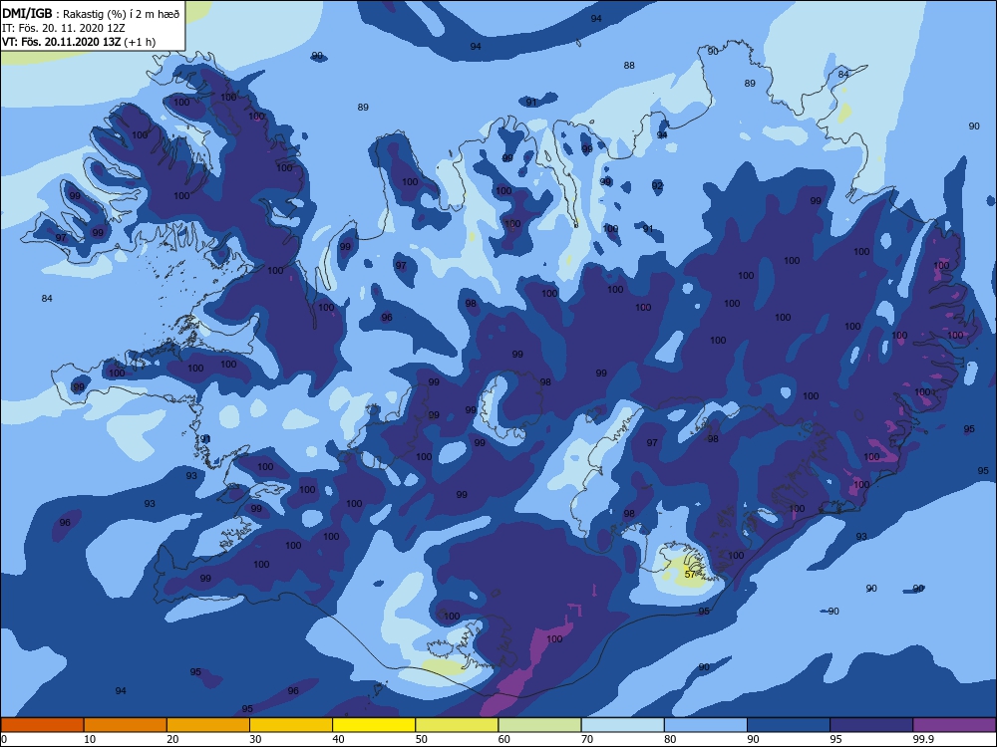Select the '20' legend scale label
This screenshot has width=997, height=747.
(172, 739)
